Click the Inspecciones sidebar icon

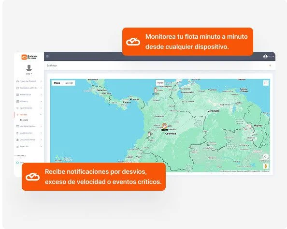coord(17,133)
